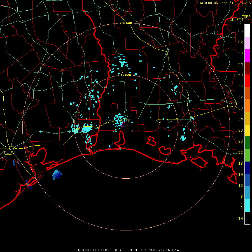Screen dimensions: 252x252
Task: Click the legend value '50'
Action: pos(241,75)
